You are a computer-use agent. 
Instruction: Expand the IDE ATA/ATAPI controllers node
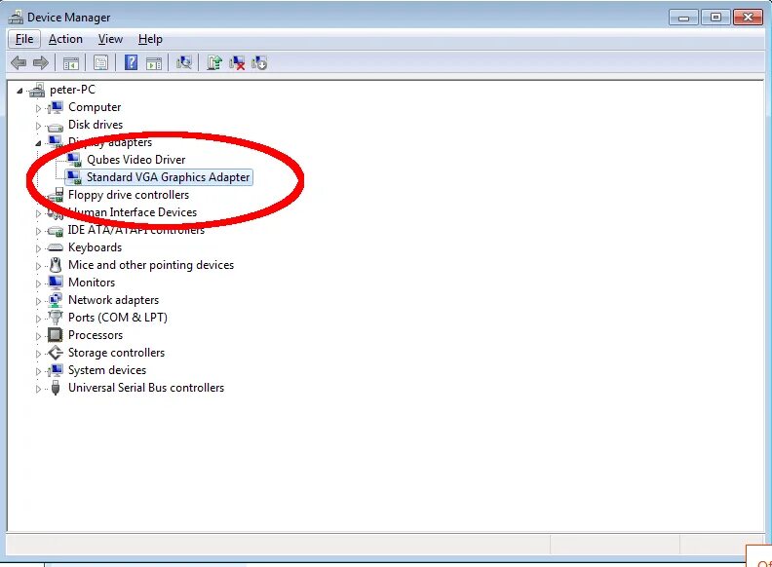point(38,230)
